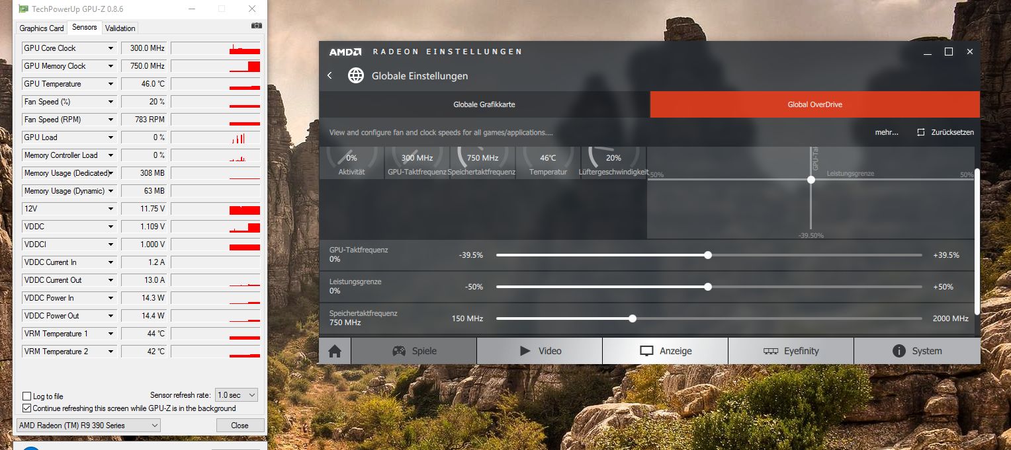This screenshot has height=450, width=1011.
Task: Enable the Log to file checkbox
Action: pyautogui.click(x=27, y=396)
